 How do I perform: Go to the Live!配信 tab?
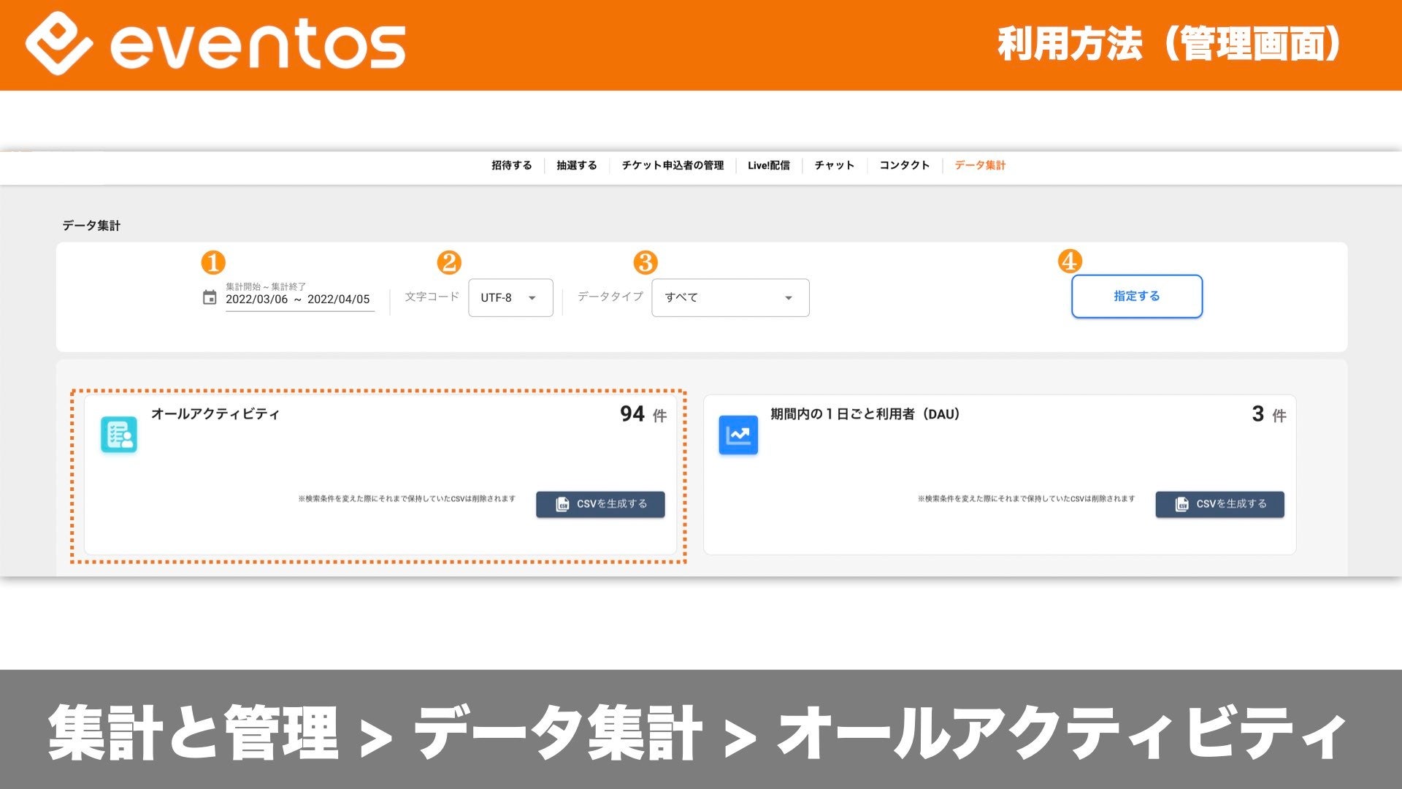[768, 165]
